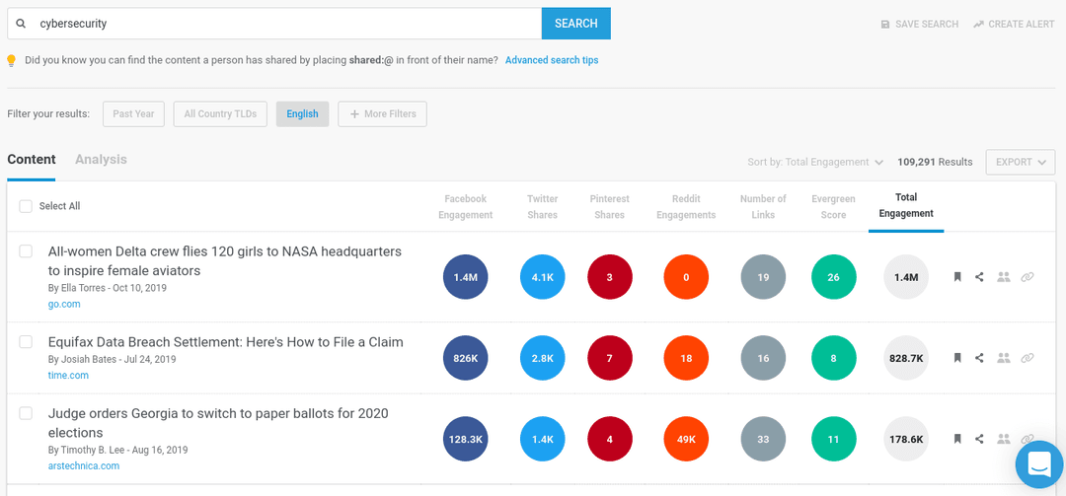1066x496 pixels.
Task: Click the lightbulb tip icon
Action: [x=11, y=60]
